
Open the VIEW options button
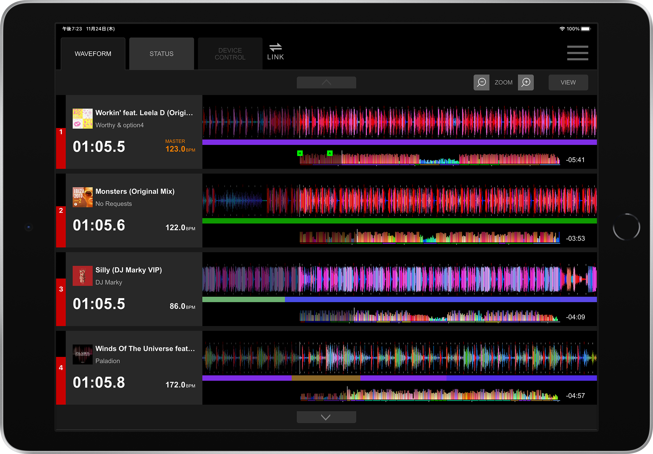(568, 83)
